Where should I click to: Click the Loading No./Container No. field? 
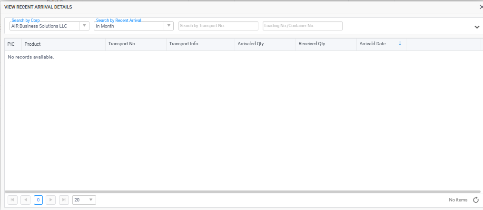coord(302,26)
